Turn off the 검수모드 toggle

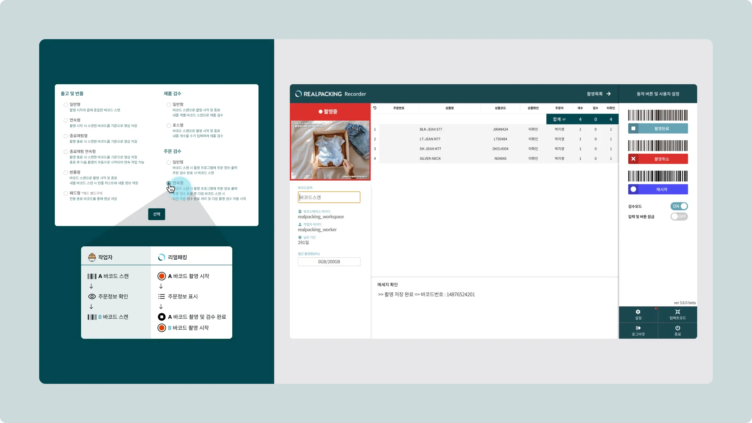(679, 206)
